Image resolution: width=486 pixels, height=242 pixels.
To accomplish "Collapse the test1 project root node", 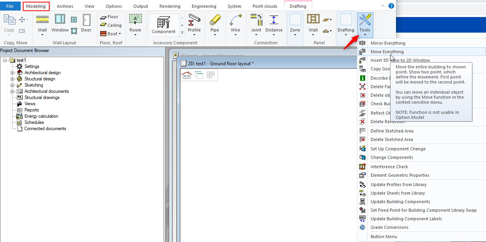I will click(x=5, y=60).
